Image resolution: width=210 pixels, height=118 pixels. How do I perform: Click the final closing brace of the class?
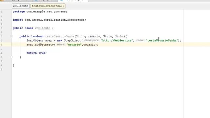[x=13, y=65]
